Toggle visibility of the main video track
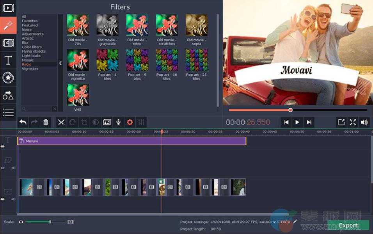This screenshot has width=373, height=234. (3, 199)
